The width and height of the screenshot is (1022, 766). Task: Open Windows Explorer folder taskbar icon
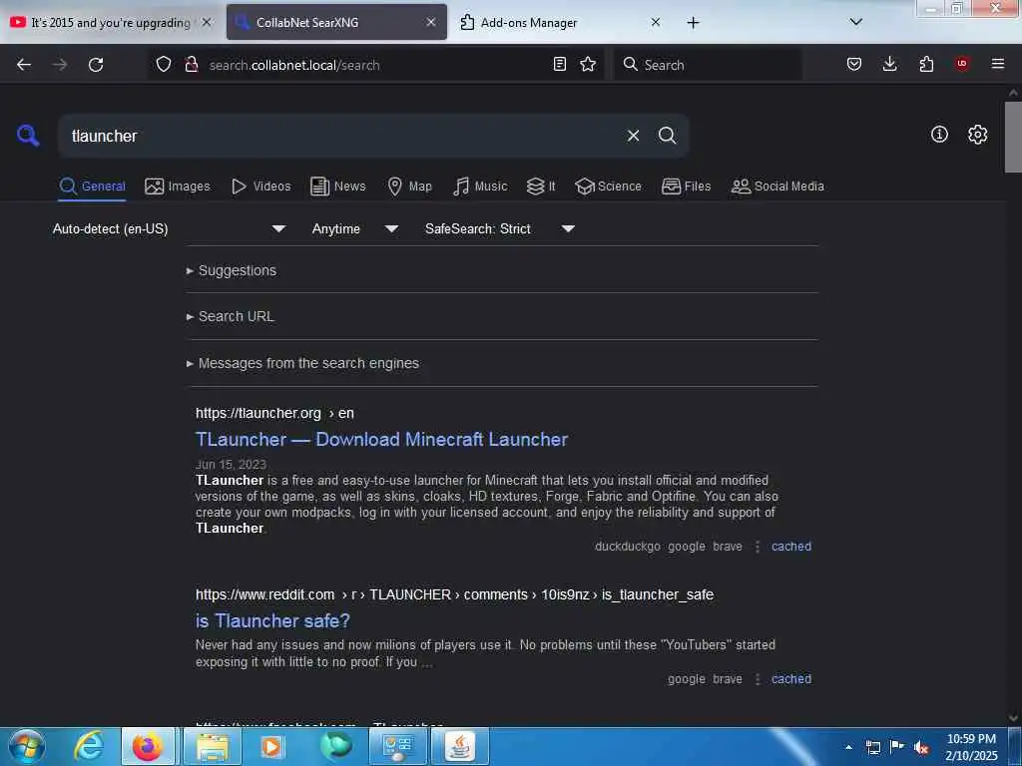(213, 746)
